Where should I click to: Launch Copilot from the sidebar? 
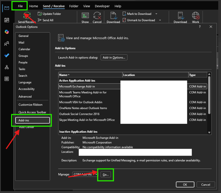7,32
